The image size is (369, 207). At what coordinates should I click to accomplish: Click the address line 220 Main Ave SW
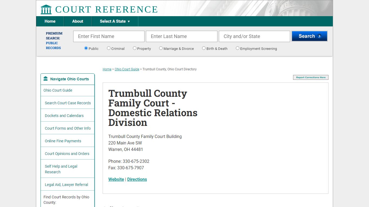coord(125,143)
